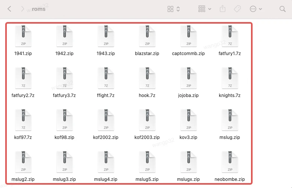Click the filename text fatfury3.7z
This screenshot has width=292, height=188.
pos(64,95)
